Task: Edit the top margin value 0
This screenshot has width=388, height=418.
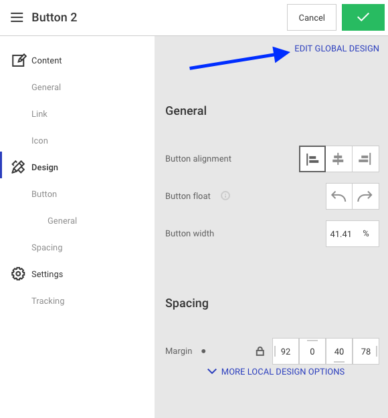Action: point(312,351)
